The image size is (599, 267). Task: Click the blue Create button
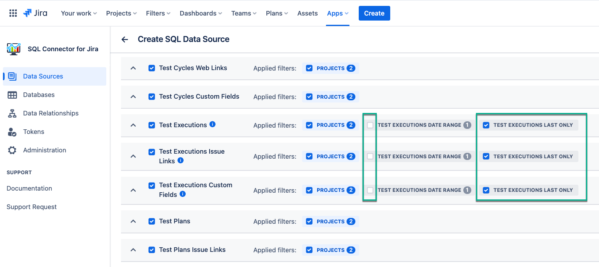click(374, 13)
